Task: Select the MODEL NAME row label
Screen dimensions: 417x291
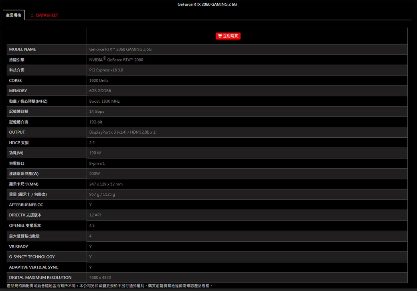Action: pos(22,49)
